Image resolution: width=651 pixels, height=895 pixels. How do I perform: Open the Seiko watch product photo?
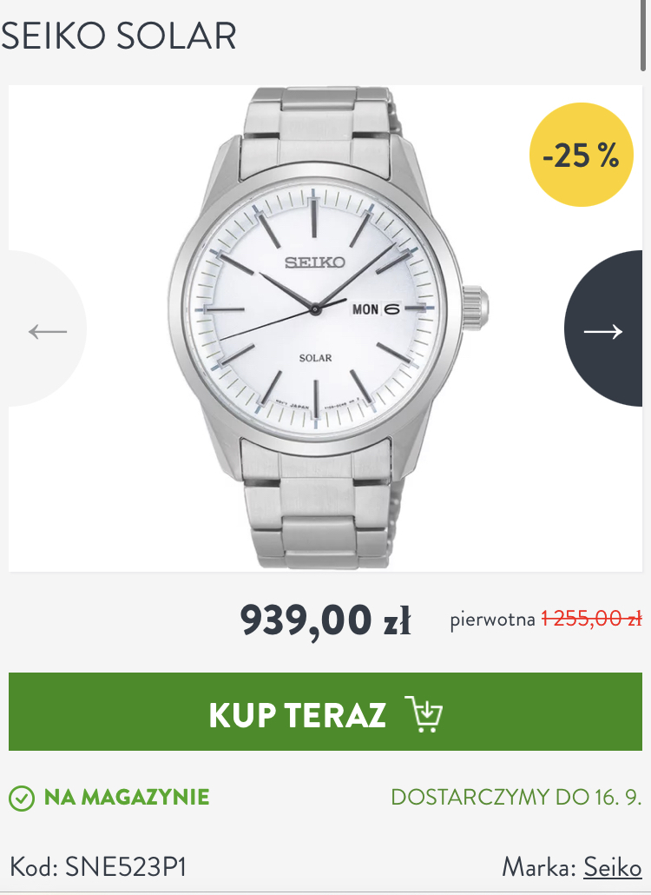329,328
